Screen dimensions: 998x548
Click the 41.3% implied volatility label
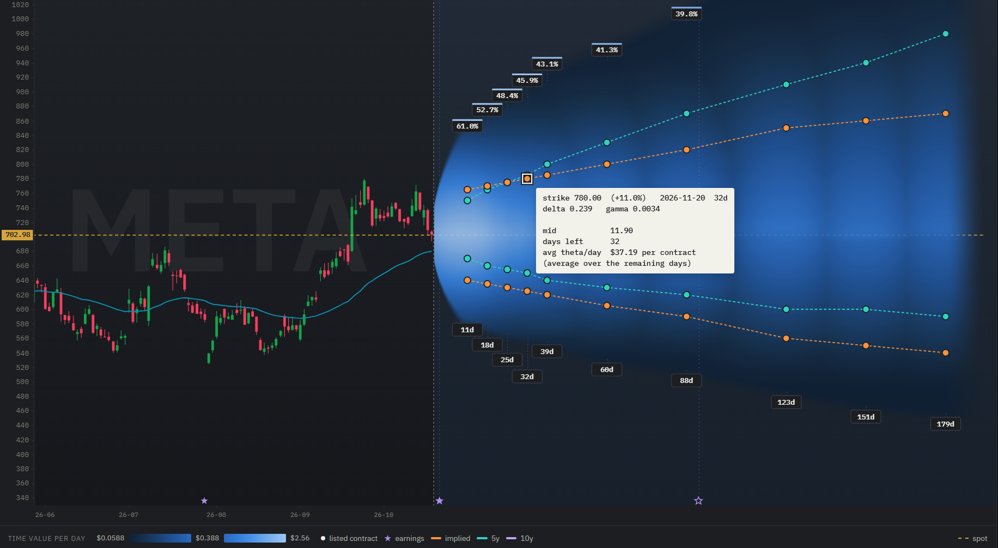coord(607,50)
